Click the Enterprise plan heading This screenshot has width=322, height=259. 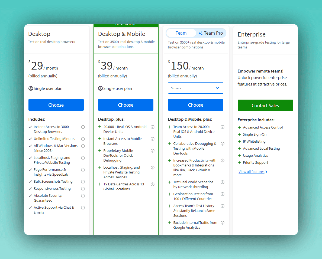click(252, 35)
